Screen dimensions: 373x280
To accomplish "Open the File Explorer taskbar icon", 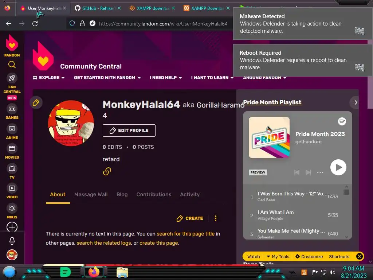I will pyautogui.click(x=122, y=272).
